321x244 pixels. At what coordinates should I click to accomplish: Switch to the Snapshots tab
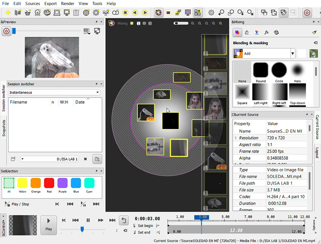(4, 128)
